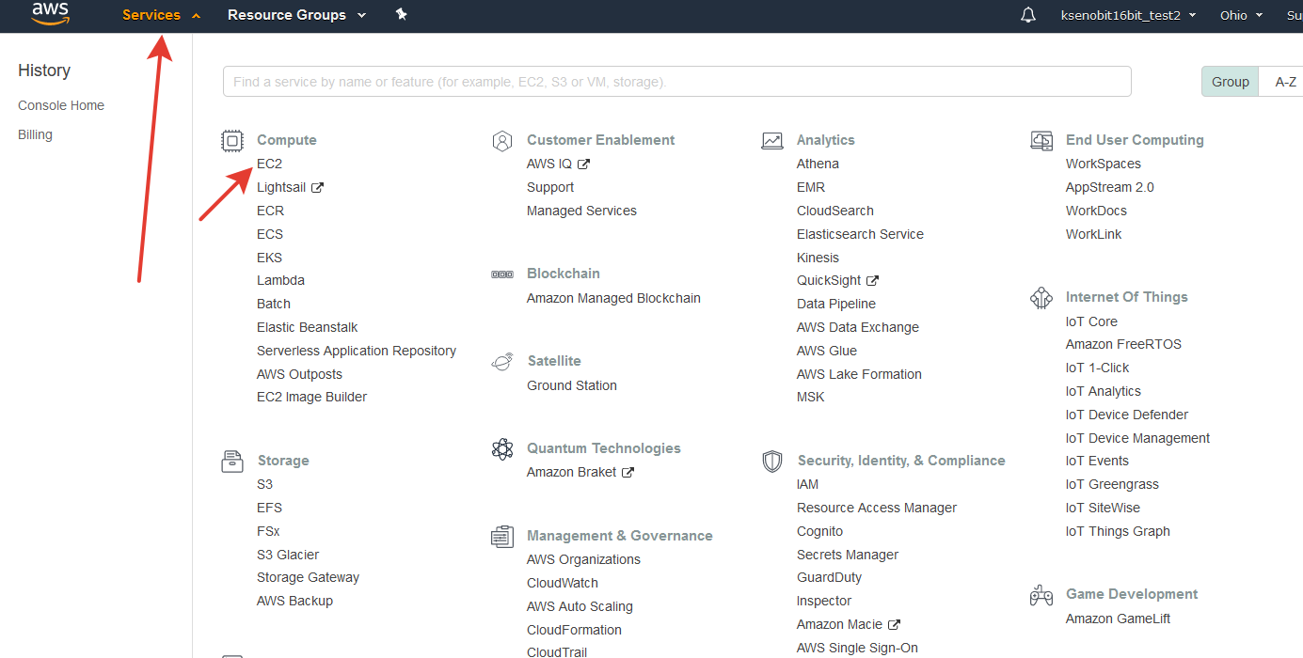The height and width of the screenshot is (658, 1303).
Task: Click the Quantum Technologies atom icon
Action: tap(502, 449)
